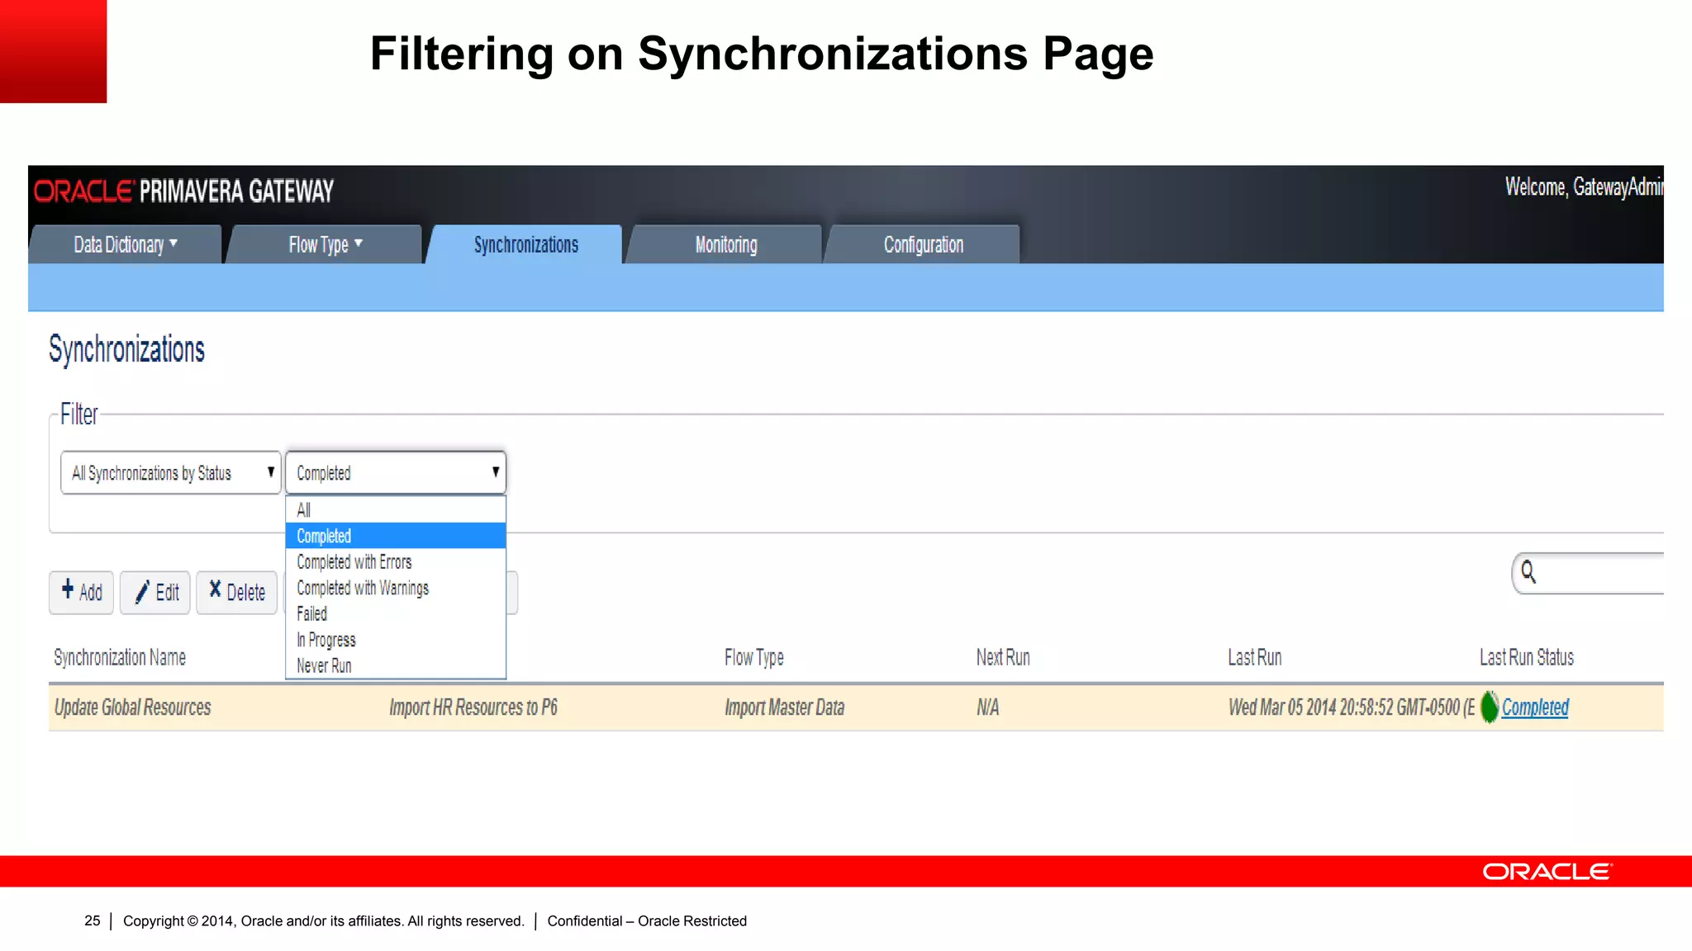Select Completed with Errors option

(x=396, y=562)
